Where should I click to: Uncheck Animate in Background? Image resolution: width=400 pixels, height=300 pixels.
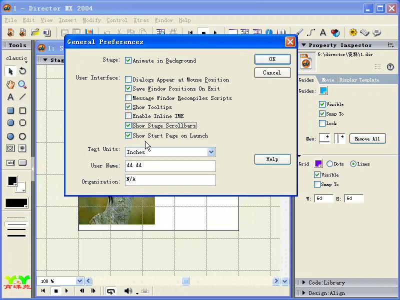click(x=128, y=60)
